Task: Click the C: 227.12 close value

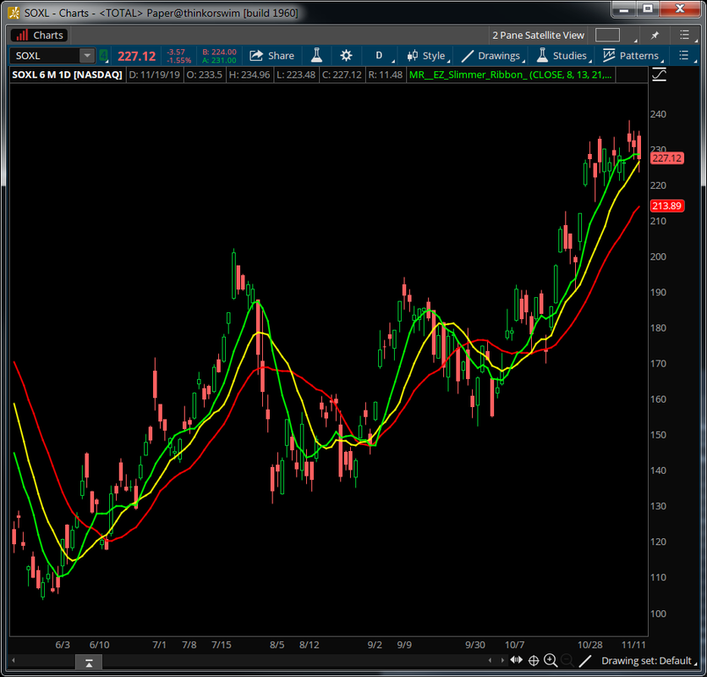Action: (x=342, y=75)
